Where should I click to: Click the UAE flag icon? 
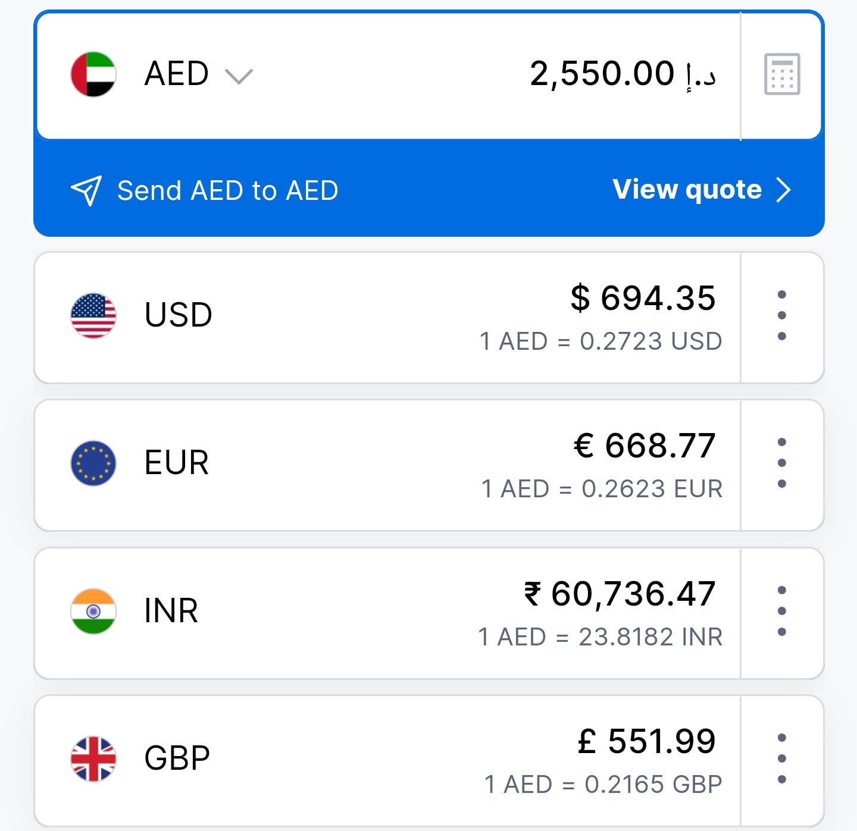coord(93,74)
